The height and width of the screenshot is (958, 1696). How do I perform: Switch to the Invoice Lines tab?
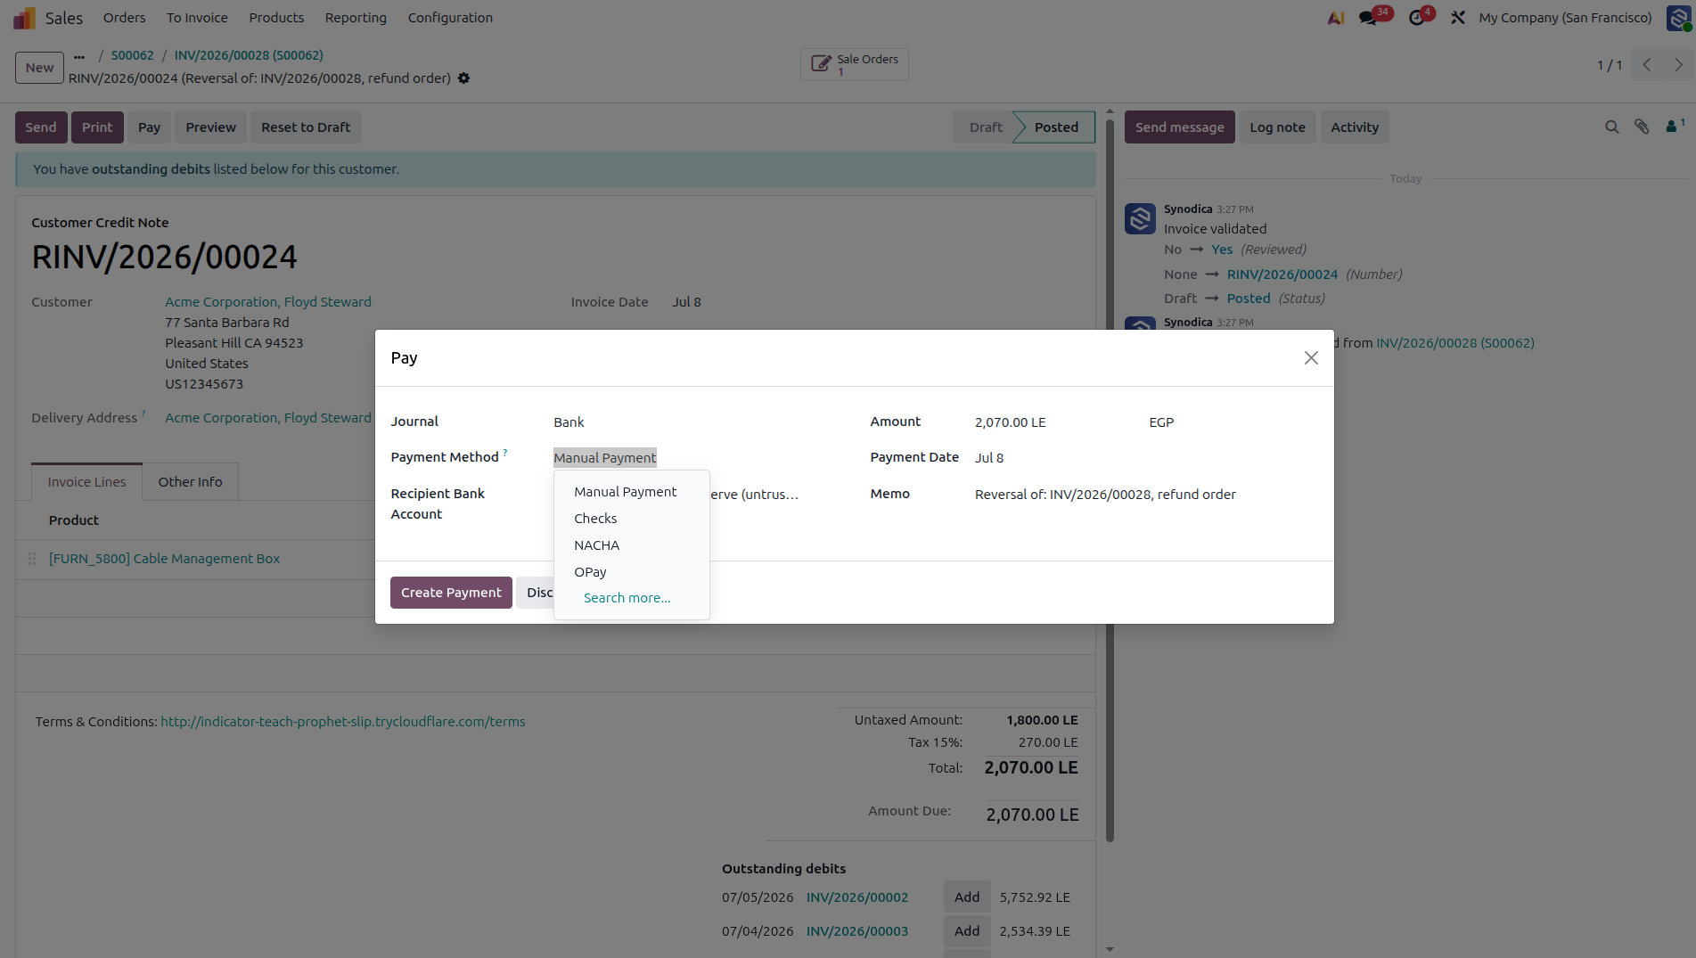86,482
